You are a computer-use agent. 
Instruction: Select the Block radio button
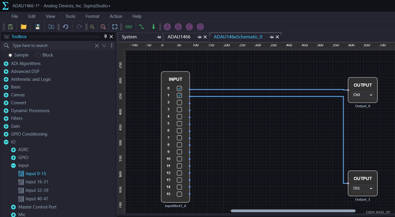pyautogui.click(x=38, y=55)
